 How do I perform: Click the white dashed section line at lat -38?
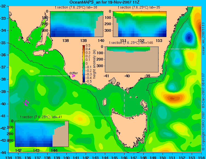tap(53, 76)
